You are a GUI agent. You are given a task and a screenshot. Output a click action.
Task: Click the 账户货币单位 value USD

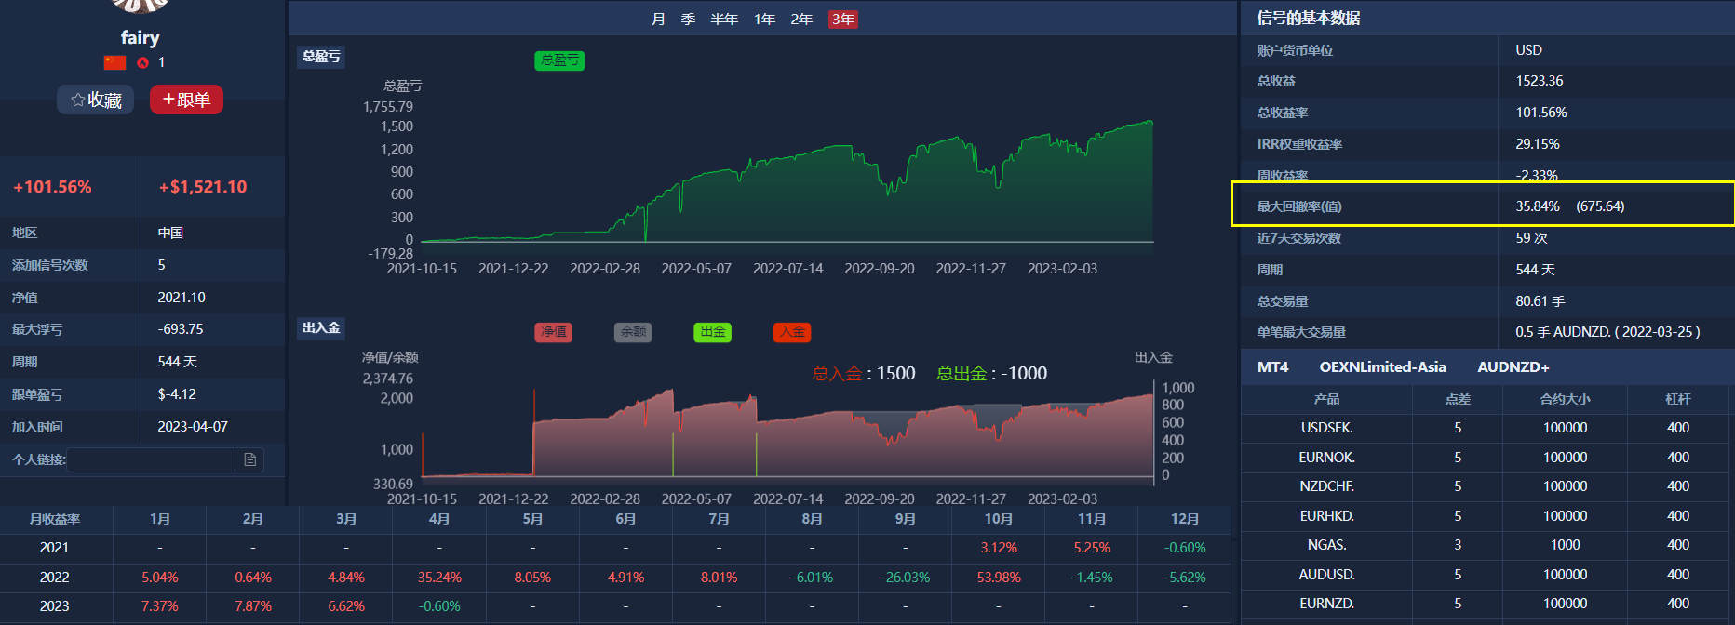point(1528,50)
